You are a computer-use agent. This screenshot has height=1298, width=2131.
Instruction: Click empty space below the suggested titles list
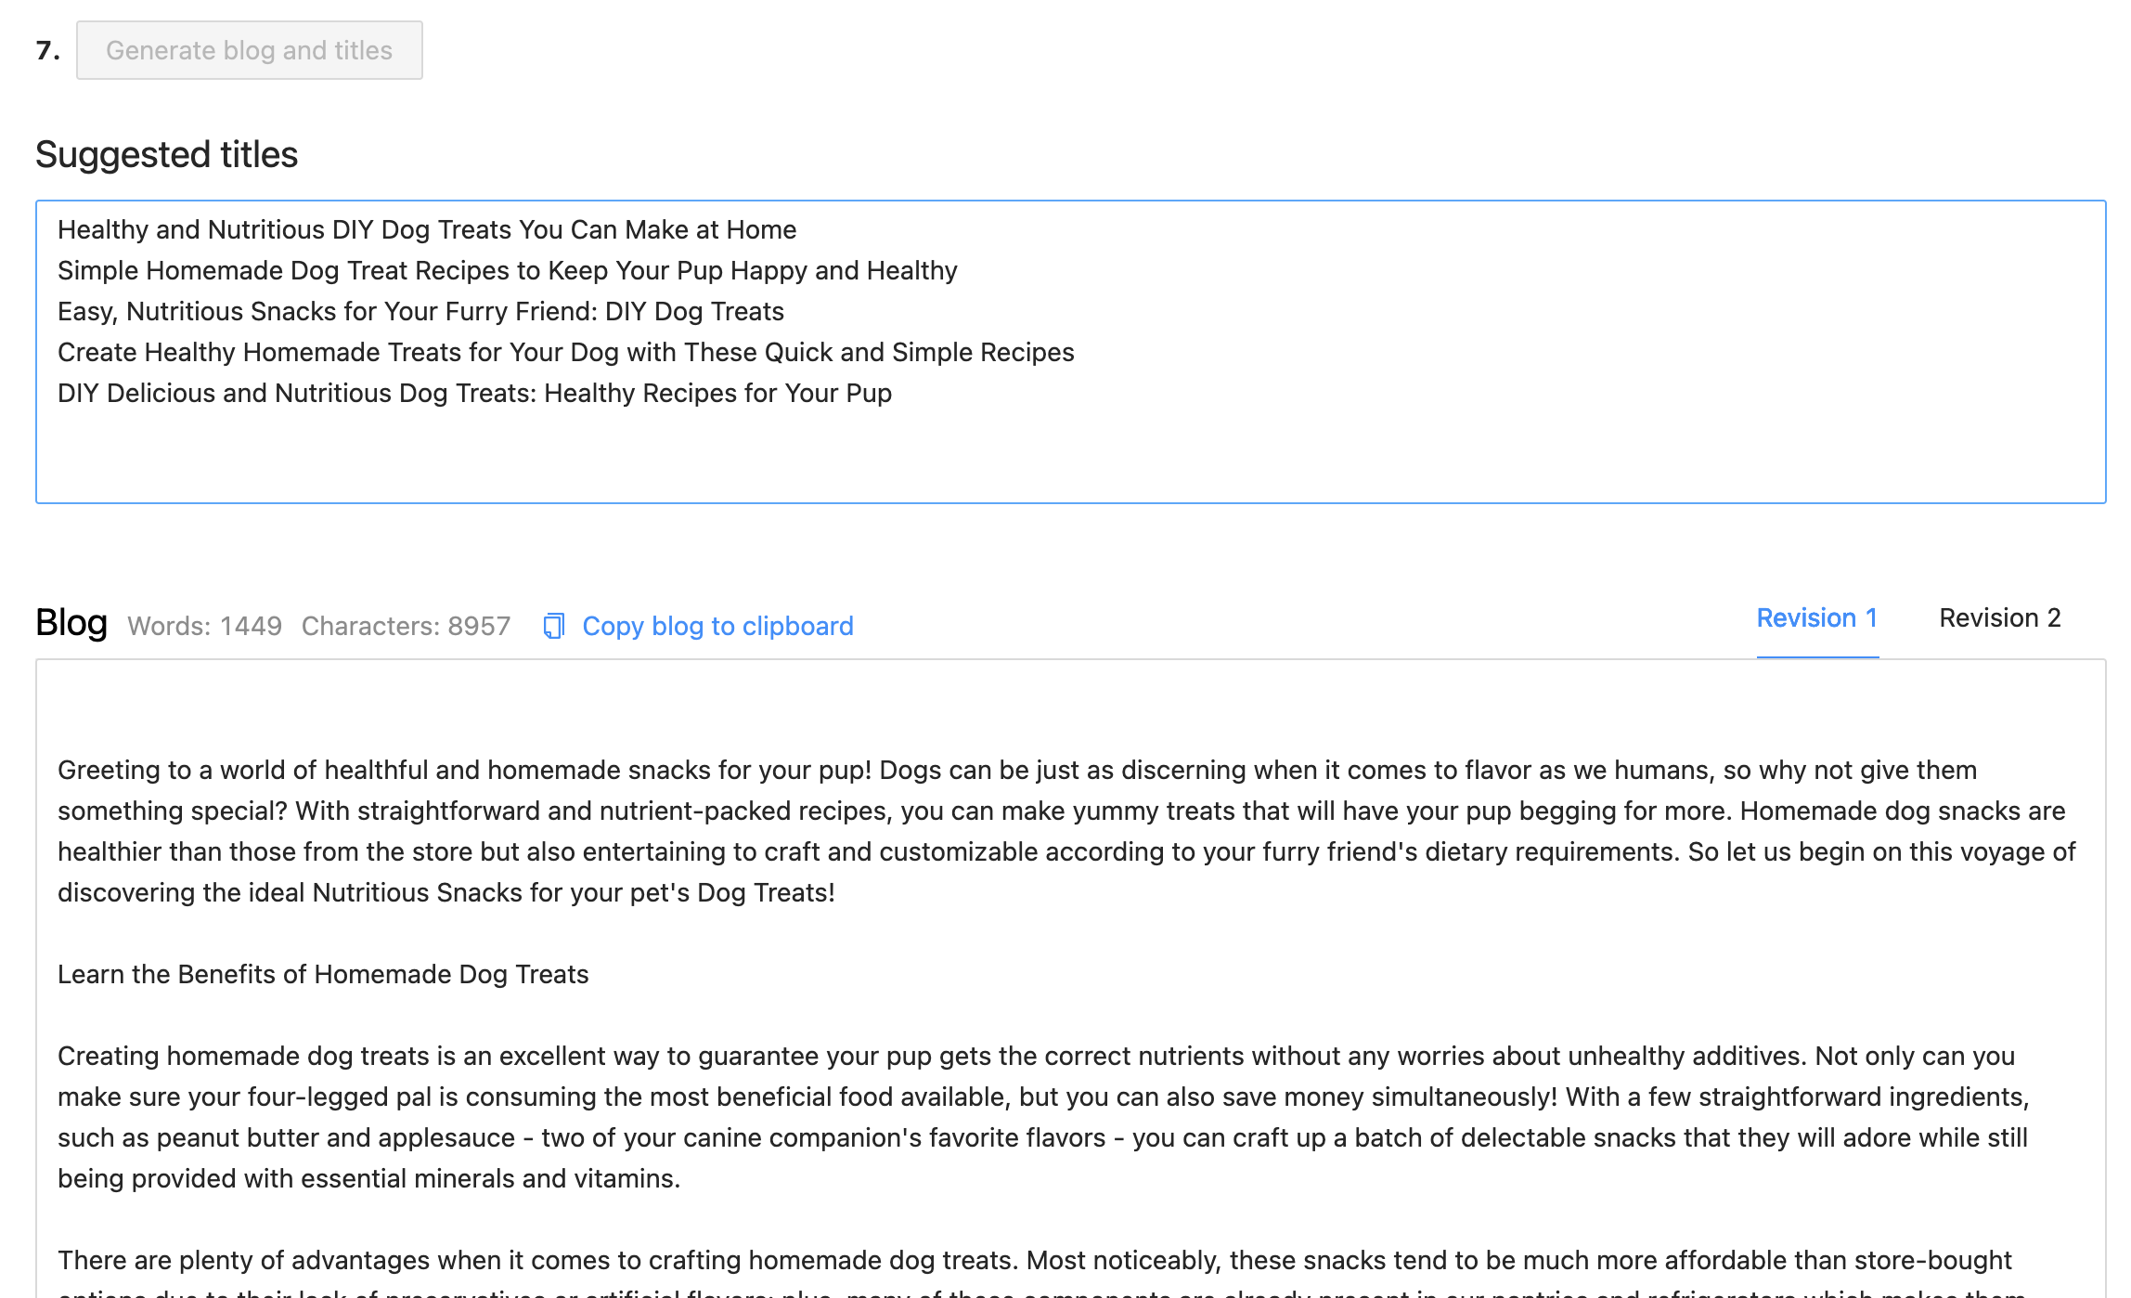[x=1067, y=455]
